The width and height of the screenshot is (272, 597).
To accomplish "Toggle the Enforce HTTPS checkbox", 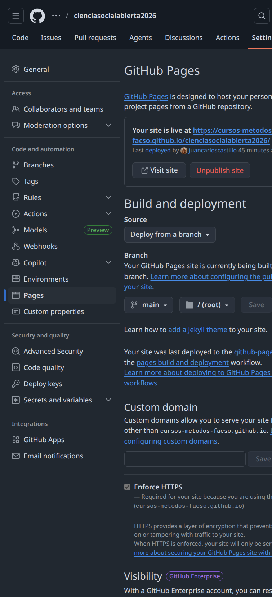I will 127,487.
